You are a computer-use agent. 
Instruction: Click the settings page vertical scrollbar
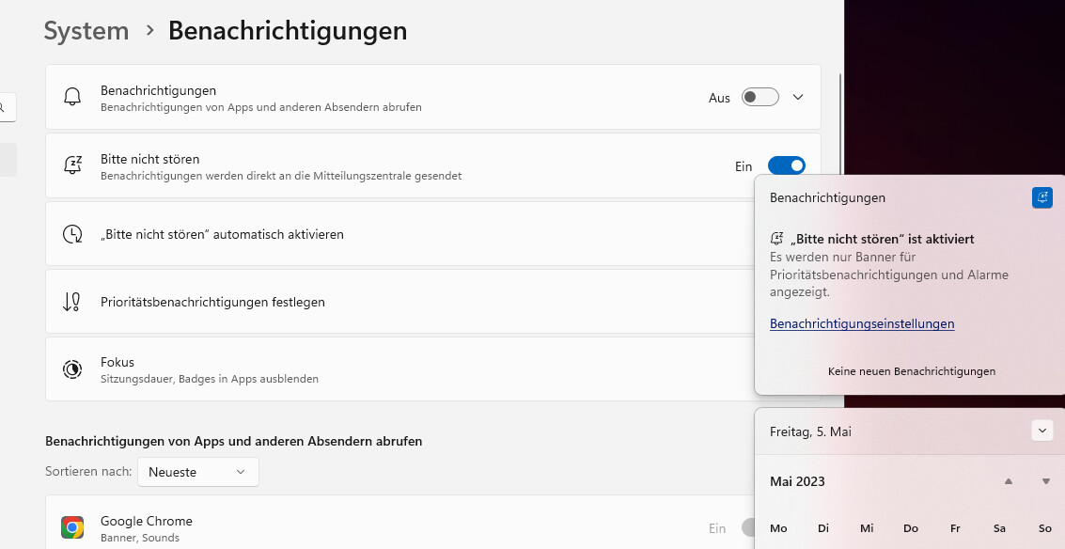pyautogui.click(x=839, y=141)
